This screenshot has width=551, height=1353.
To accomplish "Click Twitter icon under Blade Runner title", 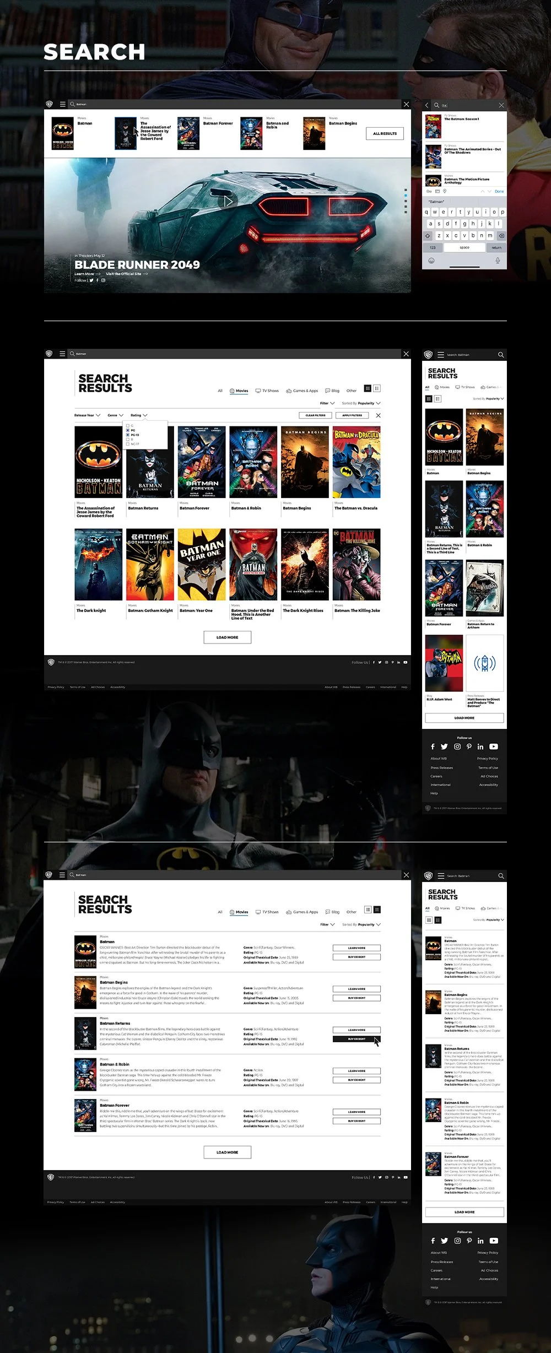I will (91, 280).
